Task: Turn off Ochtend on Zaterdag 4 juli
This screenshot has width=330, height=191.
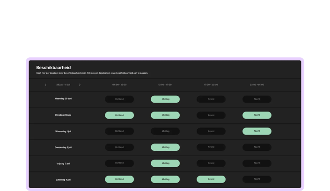Action: [119, 179]
